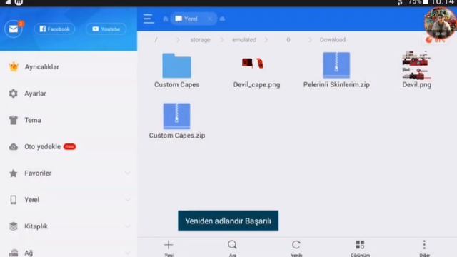Open the Custom Capes folder
Viewport: 457px width, 257px height.
click(176, 70)
